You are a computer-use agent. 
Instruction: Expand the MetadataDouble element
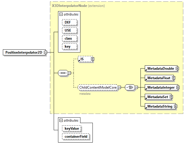click(x=177, y=69)
